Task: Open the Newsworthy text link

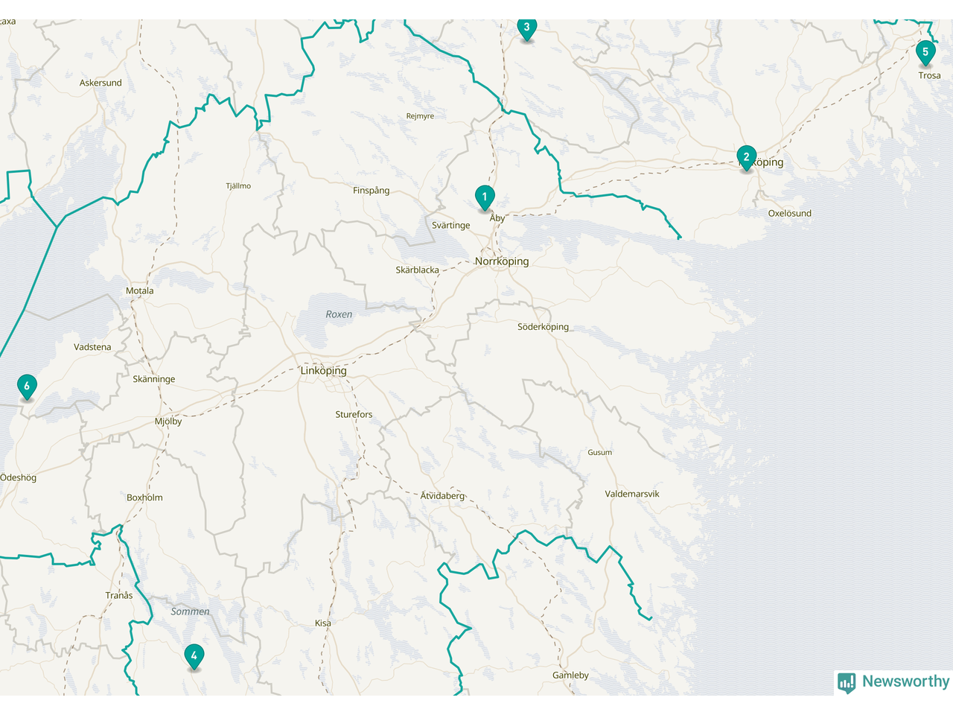Action: click(x=905, y=681)
